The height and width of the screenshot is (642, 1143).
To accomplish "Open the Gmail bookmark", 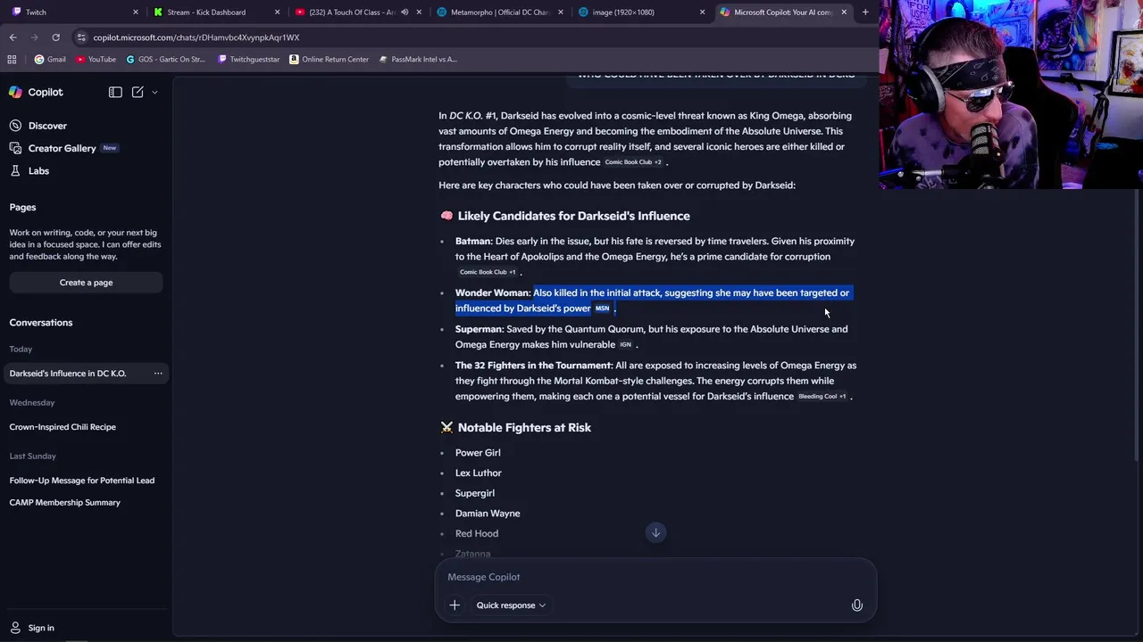I will (50, 60).
